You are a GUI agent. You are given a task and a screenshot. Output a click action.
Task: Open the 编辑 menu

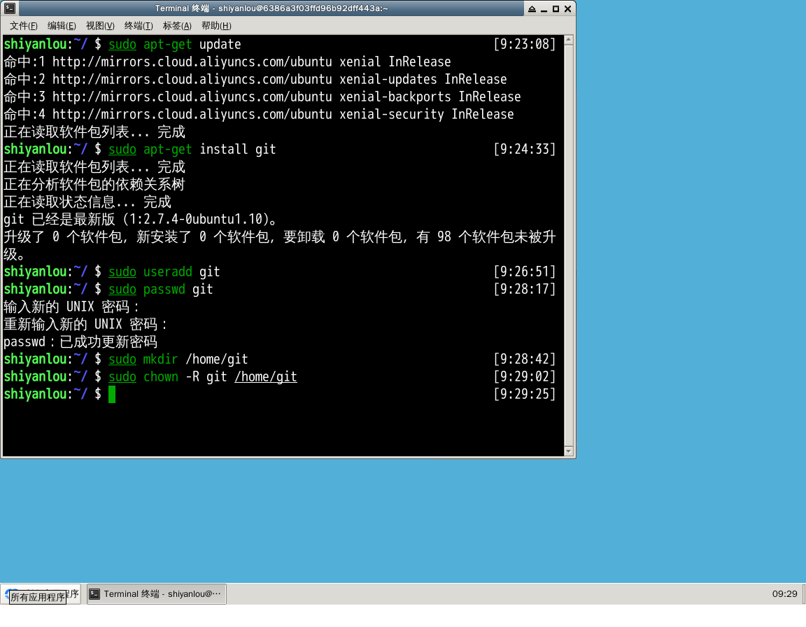62,26
